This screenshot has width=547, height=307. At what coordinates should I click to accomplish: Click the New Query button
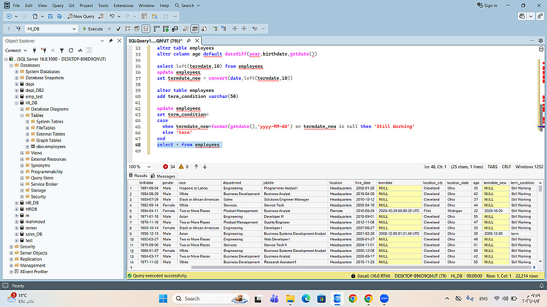click(82, 16)
